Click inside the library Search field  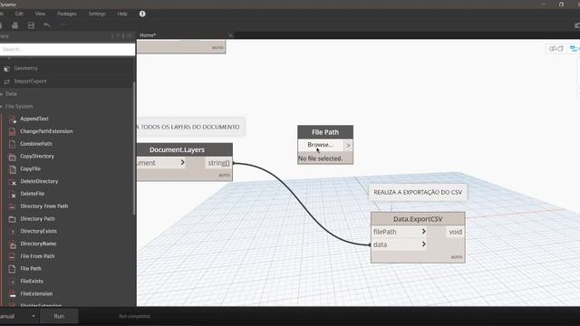coord(67,49)
